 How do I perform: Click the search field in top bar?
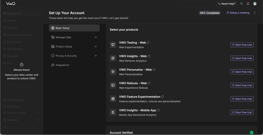[x=196, y=4]
